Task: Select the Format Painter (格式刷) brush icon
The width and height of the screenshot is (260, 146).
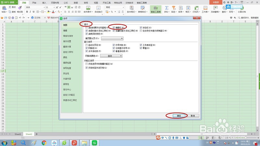Action: pyautogui.click(x=20, y=7)
